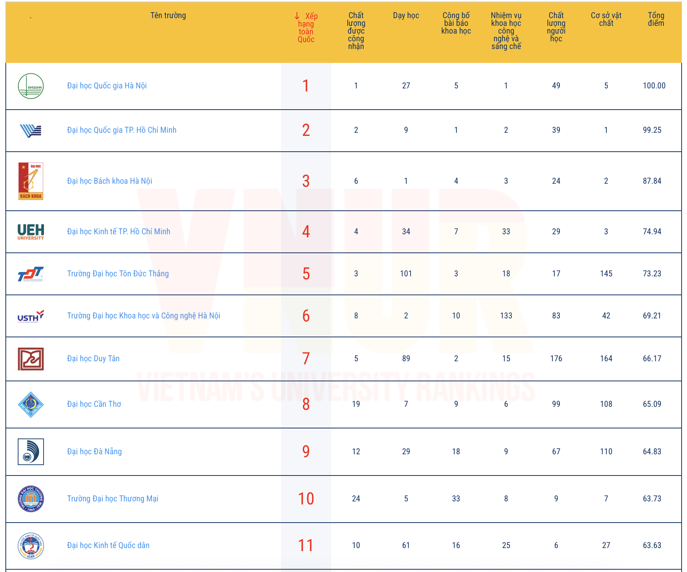Click Chất lượng người học column header
The width and height of the screenshot is (687, 572).
[x=556, y=27]
